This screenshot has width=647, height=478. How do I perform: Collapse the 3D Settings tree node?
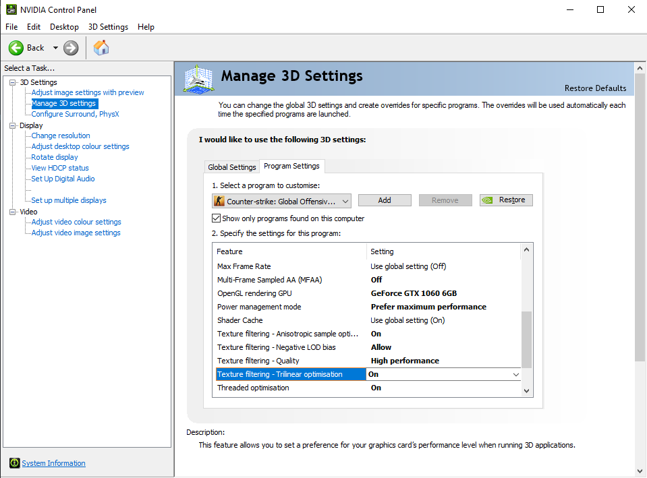tap(12, 82)
